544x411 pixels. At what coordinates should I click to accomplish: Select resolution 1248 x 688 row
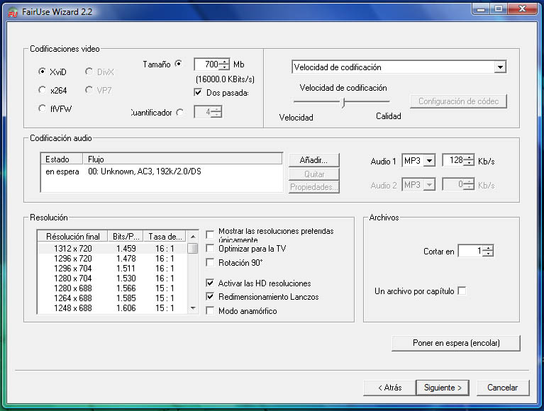tap(112, 308)
